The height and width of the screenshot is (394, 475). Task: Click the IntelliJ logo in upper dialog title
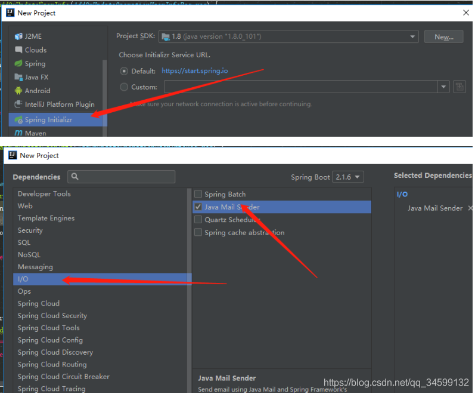(10, 13)
